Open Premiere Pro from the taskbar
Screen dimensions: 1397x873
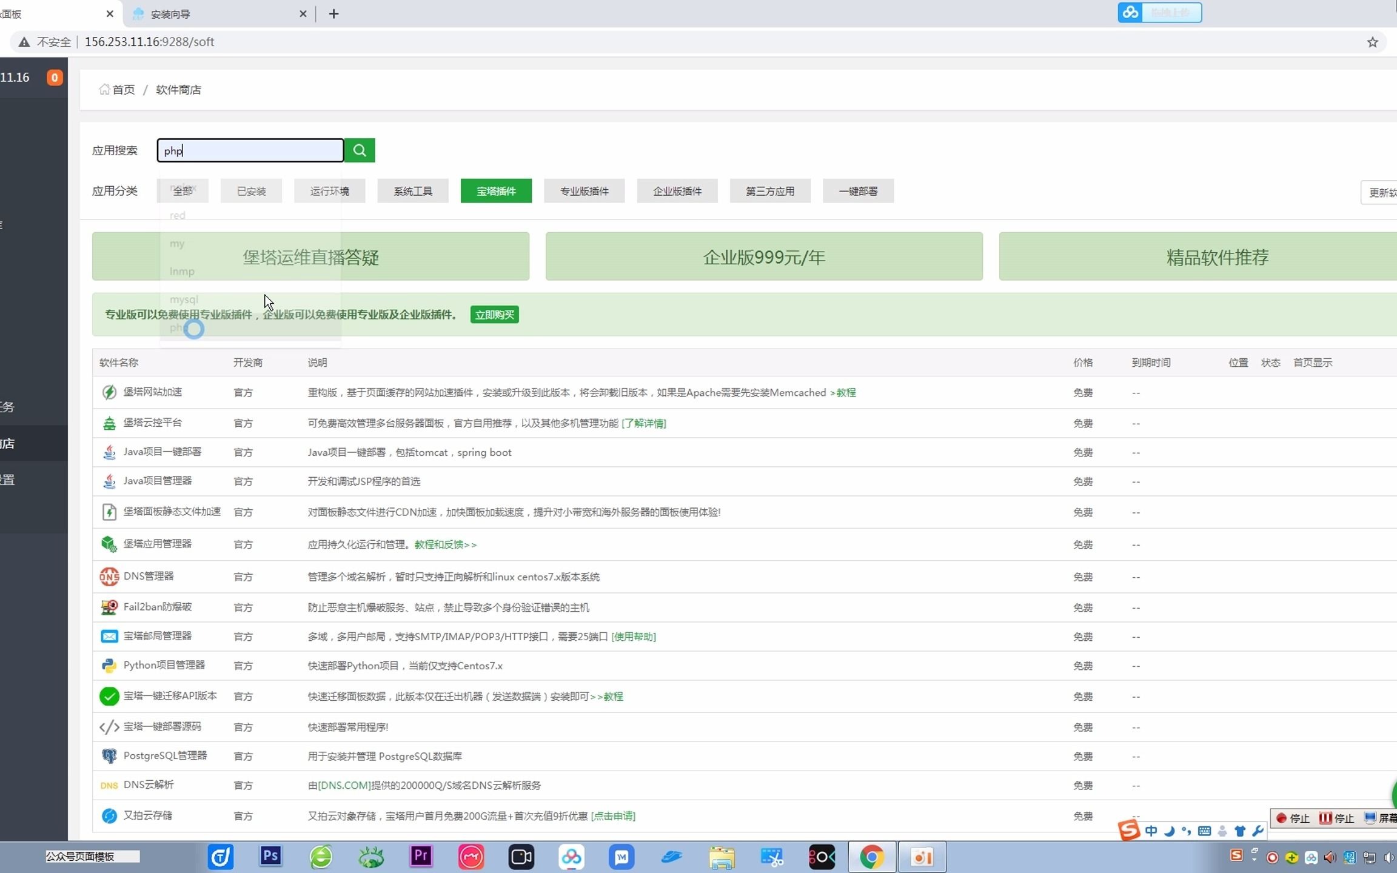point(421,857)
